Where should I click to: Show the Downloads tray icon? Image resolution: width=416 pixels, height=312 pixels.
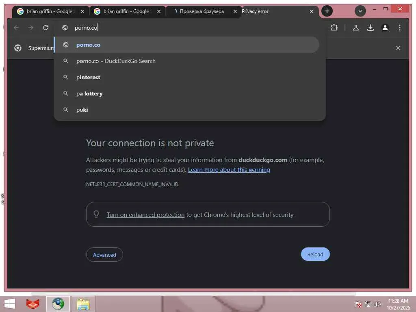point(370,28)
